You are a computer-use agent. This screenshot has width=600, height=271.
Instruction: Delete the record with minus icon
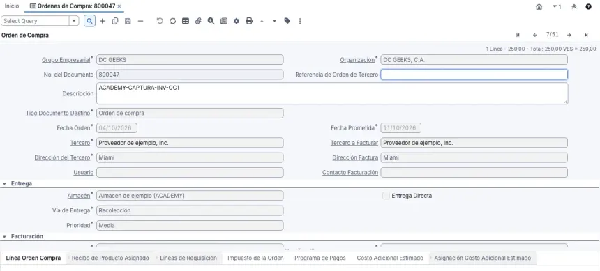(140, 21)
